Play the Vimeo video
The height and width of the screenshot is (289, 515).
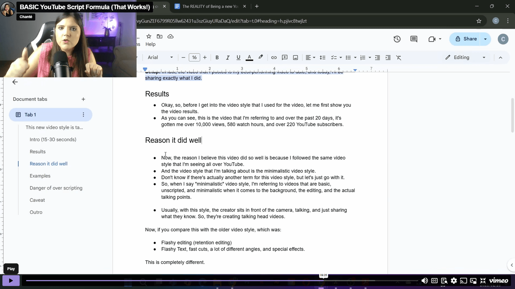click(x=11, y=281)
